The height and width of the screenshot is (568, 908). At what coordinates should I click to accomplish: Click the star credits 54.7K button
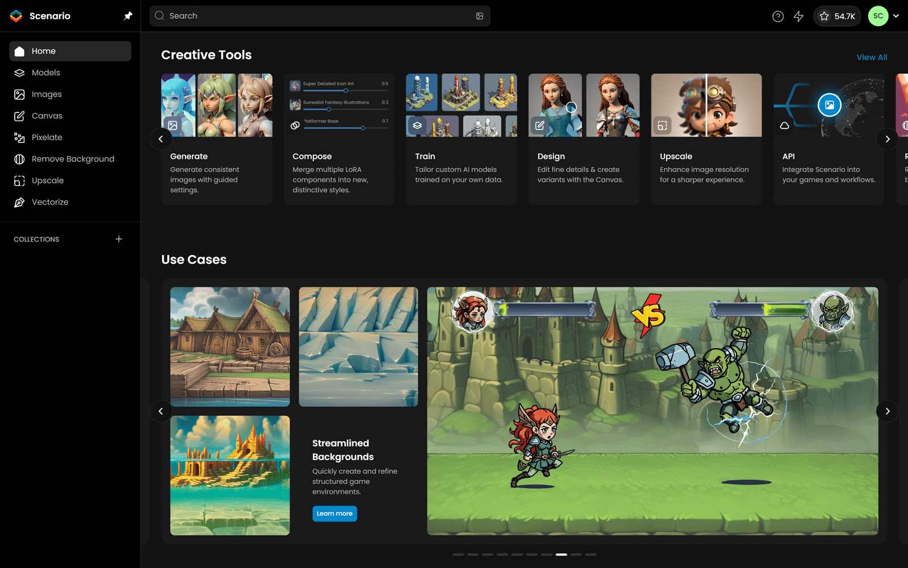pos(837,16)
